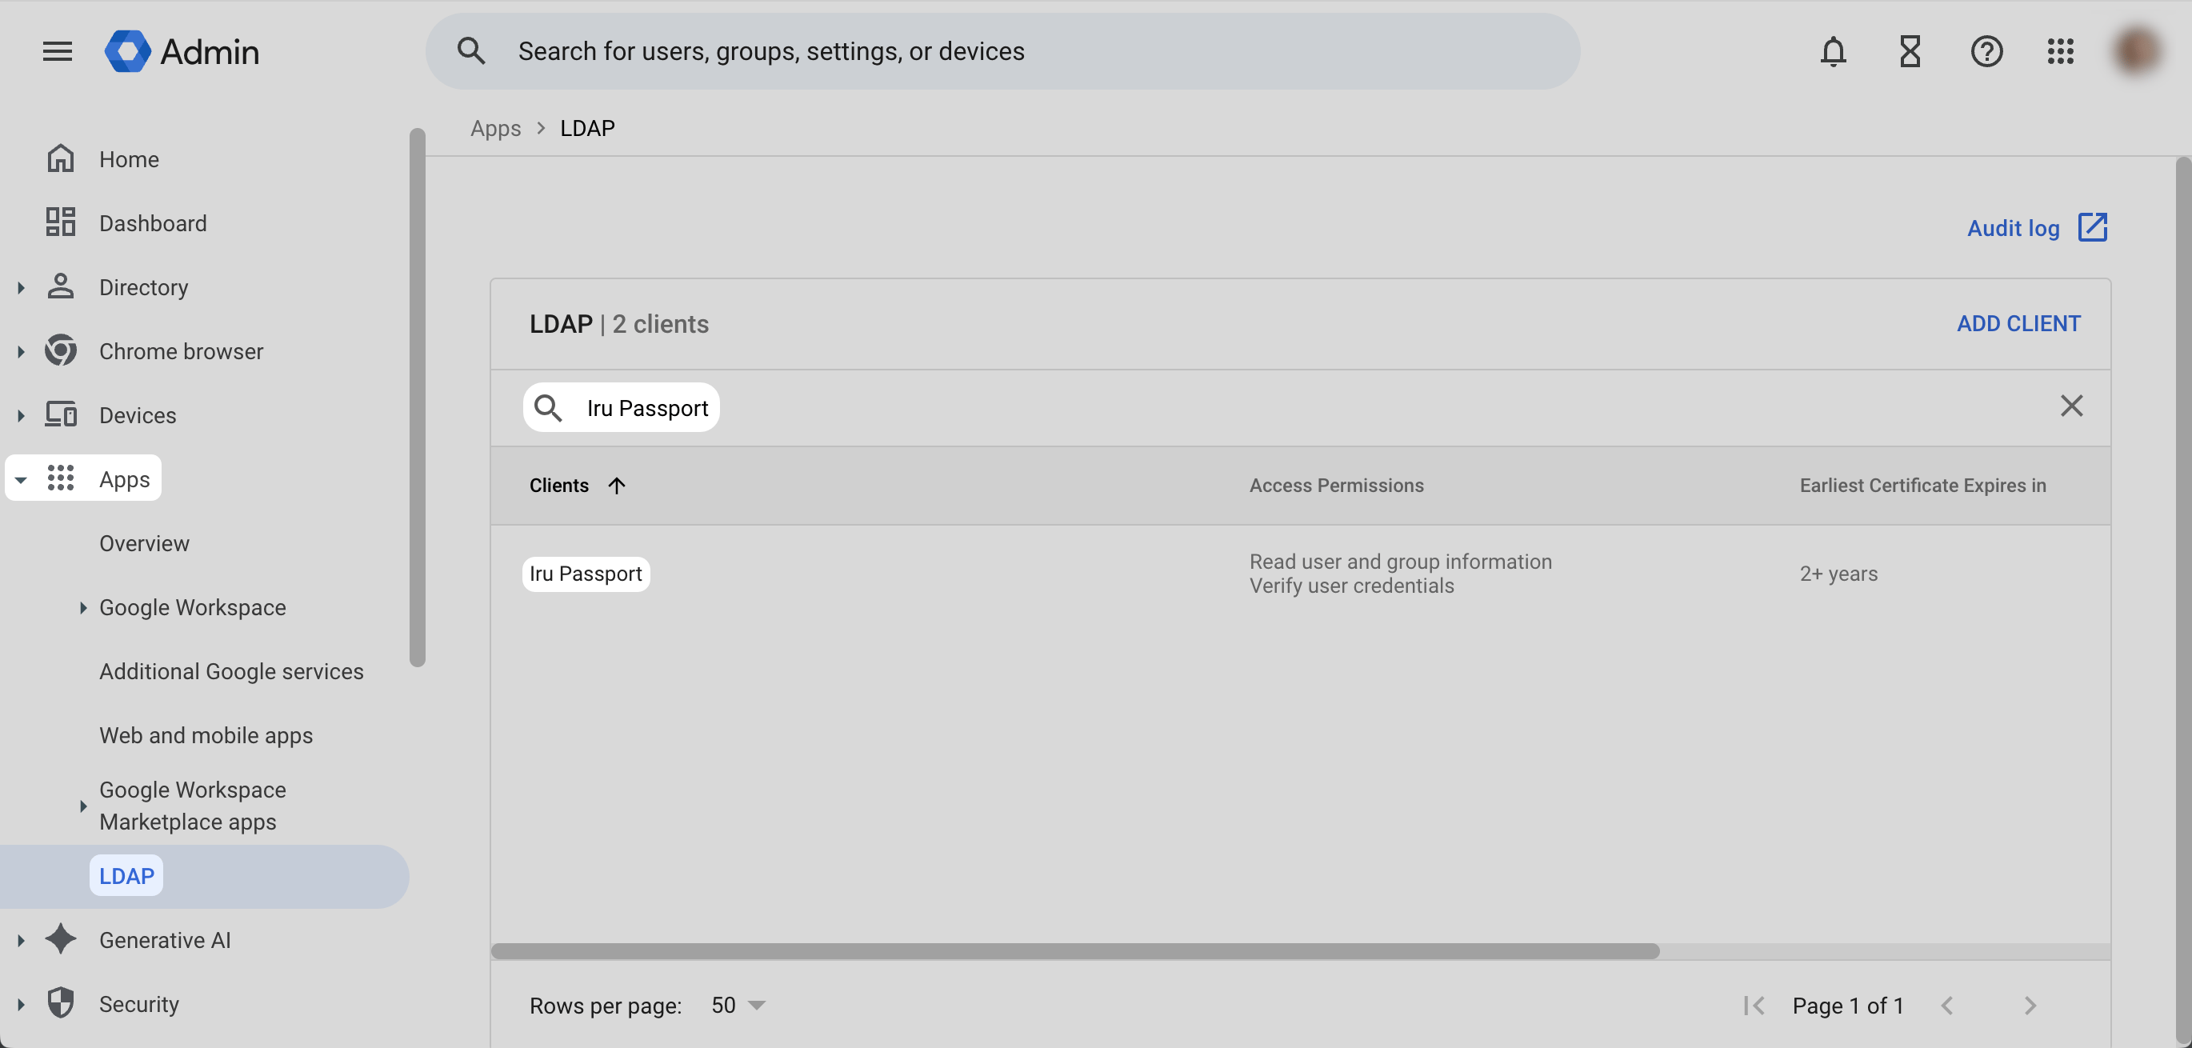Expand the Security section
Viewport: 2192px width, 1048px height.
pyautogui.click(x=21, y=1005)
